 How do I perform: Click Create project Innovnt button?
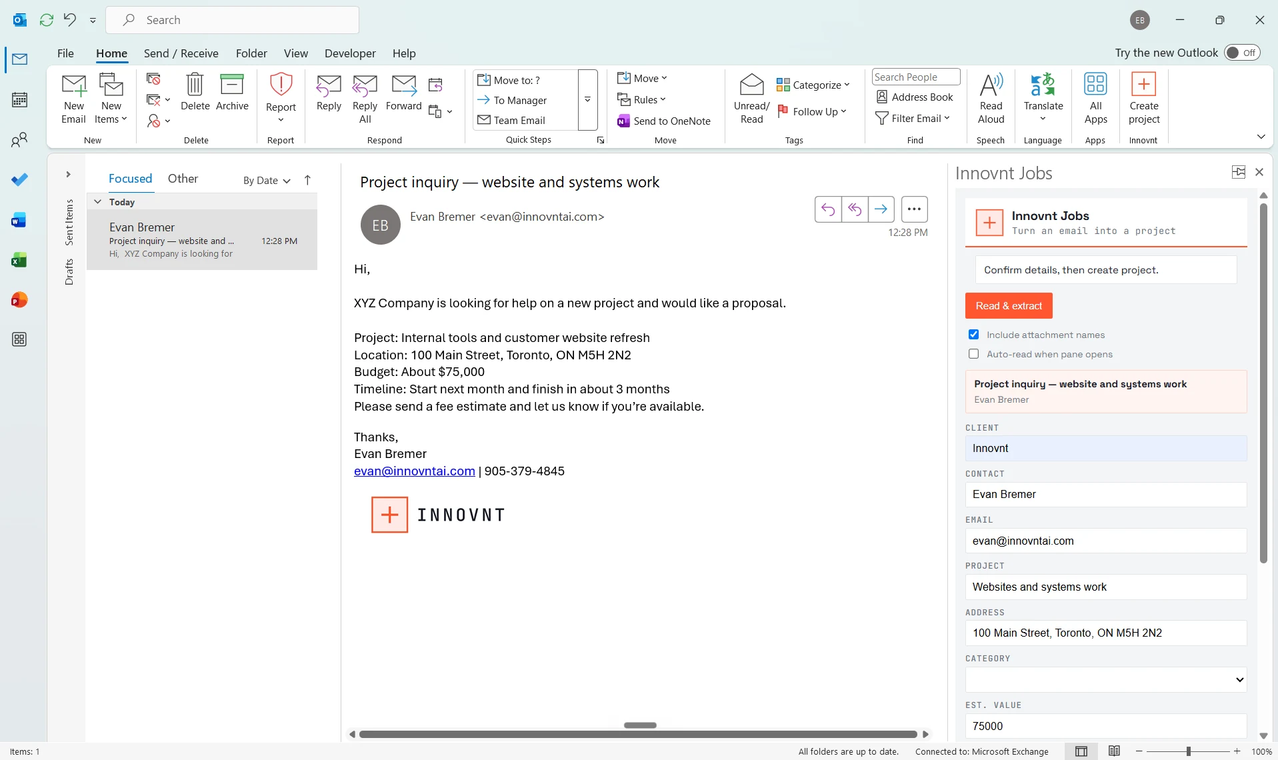tap(1144, 99)
